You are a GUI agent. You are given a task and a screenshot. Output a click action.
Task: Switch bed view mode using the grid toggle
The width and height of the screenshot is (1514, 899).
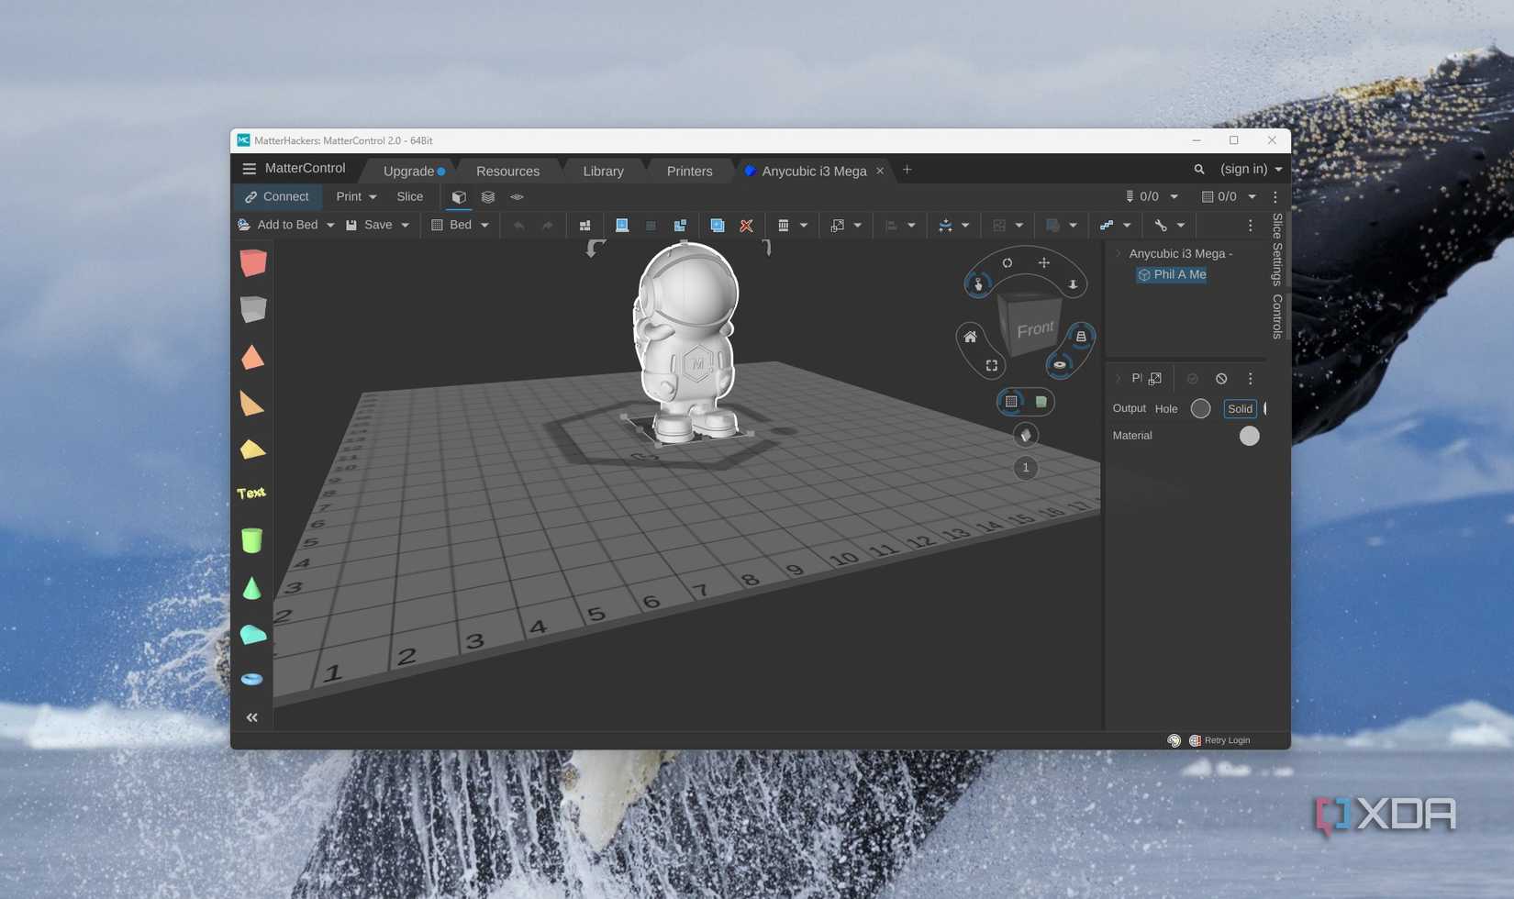point(1009,401)
